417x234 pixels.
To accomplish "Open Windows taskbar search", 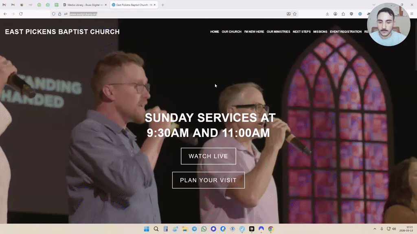I will point(156,229).
